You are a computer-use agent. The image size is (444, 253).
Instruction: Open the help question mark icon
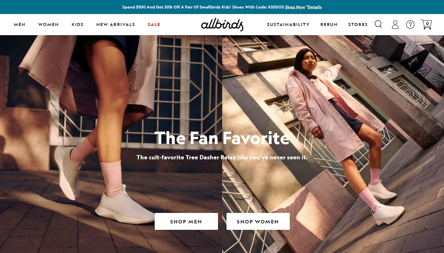click(410, 24)
